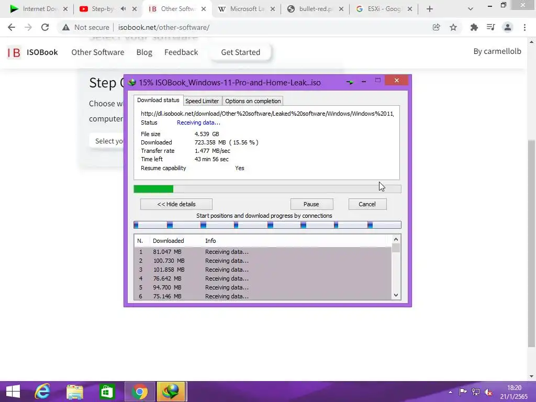Click the IDM dialog title bar icon
This screenshot has width=536, height=402.
[132, 82]
